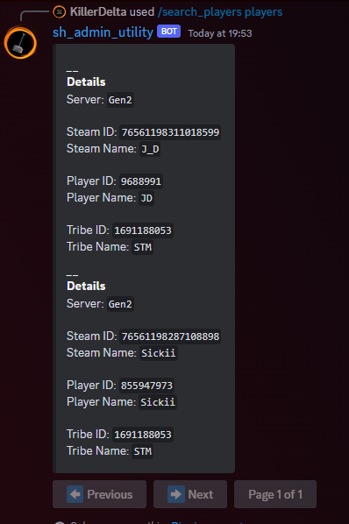This screenshot has height=524, width=349.
Task: Click the first Gen2 server value
Action: tap(120, 100)
